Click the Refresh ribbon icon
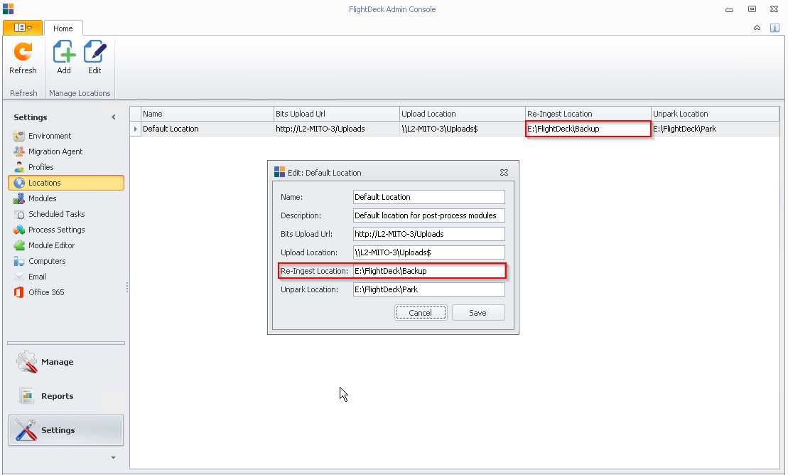 click(23, 52)
